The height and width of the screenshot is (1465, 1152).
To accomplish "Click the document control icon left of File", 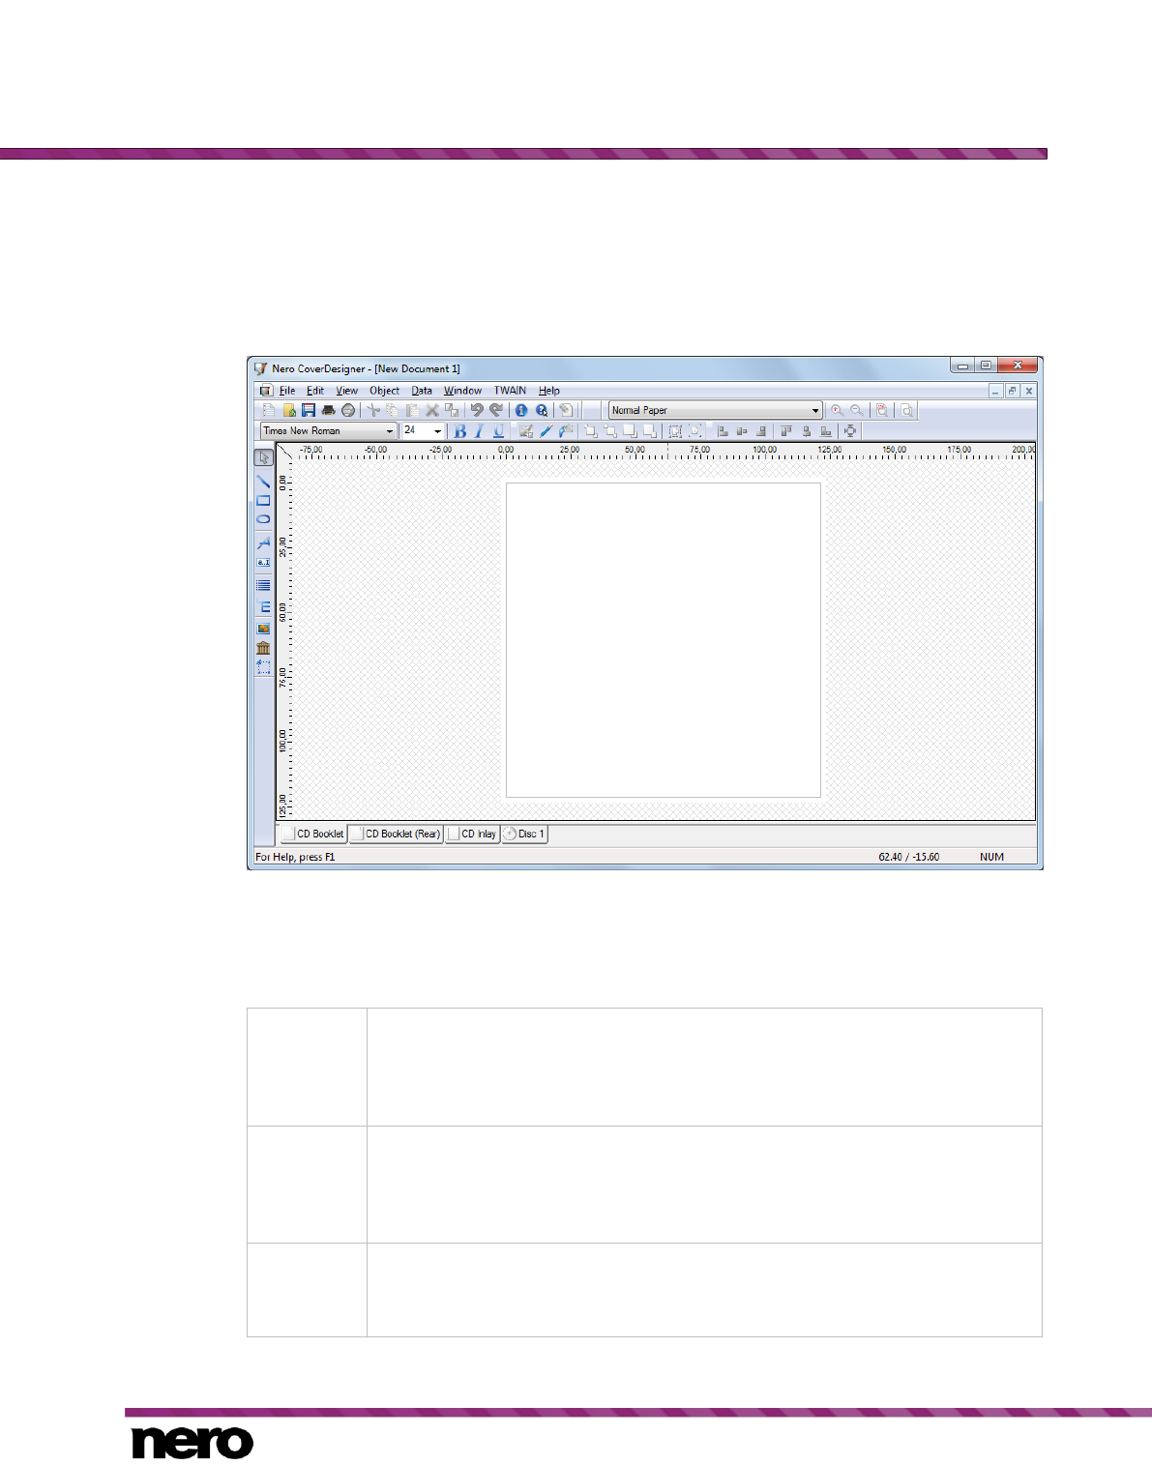I will coord(266,391).
